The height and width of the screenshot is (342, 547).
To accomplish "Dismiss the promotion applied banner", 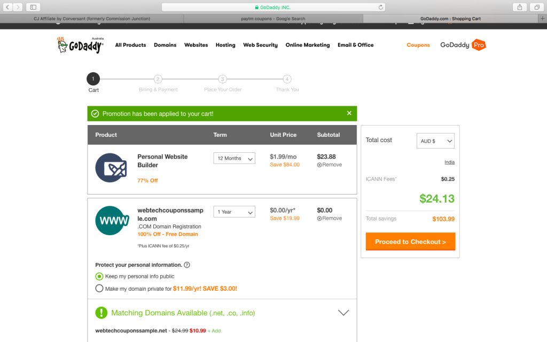I will click(349, 113).
